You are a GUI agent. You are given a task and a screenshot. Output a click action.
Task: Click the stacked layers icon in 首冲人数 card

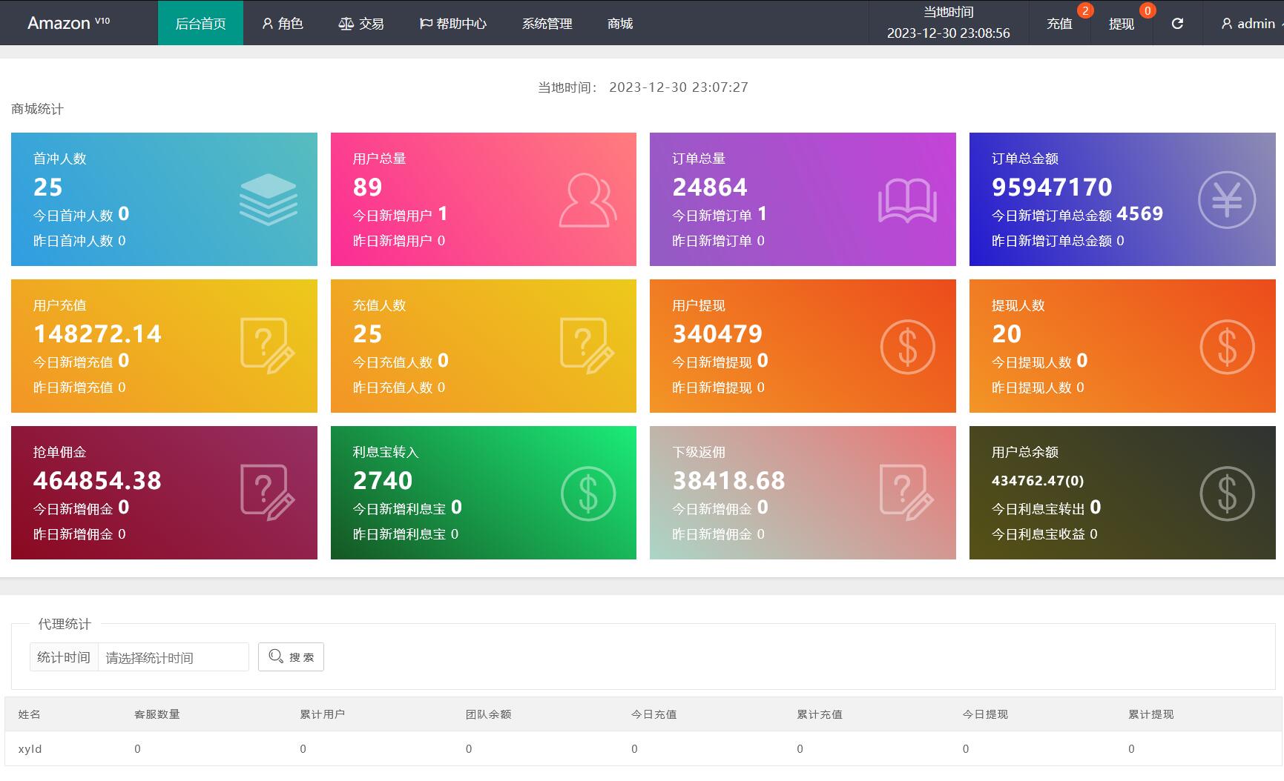[268, 199]
